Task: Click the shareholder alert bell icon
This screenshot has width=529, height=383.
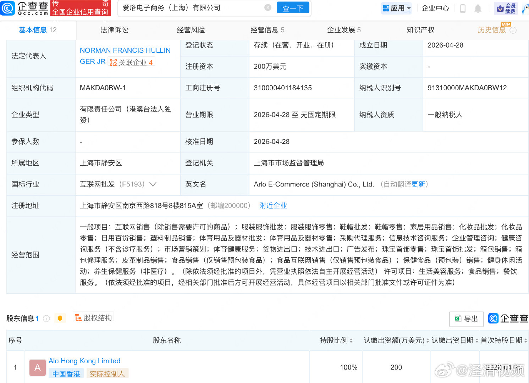Action: coord(60,318)
